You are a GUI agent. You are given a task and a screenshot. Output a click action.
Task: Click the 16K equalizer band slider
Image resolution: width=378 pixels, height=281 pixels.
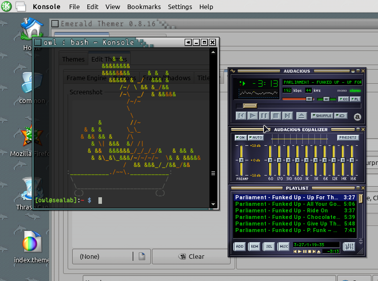click(352, 160)
